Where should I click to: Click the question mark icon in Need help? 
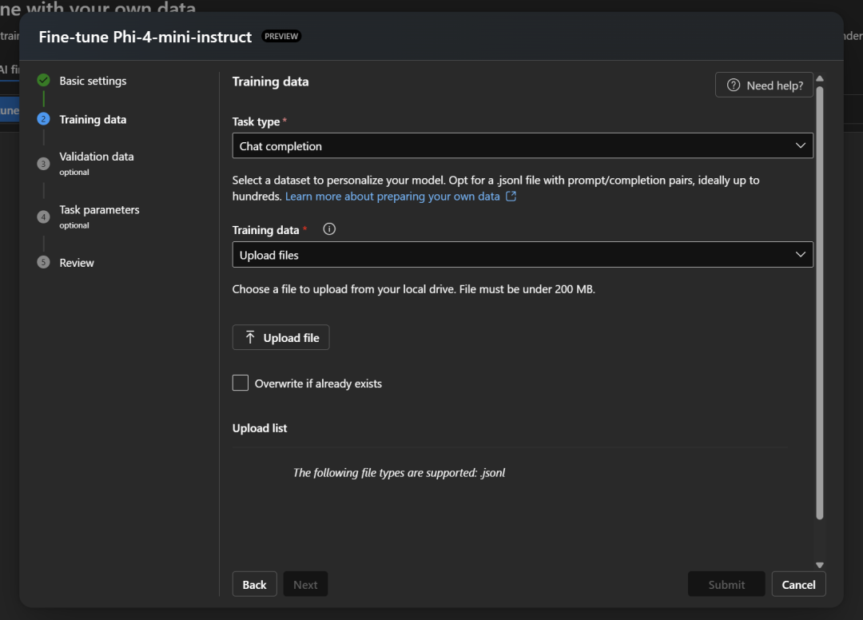pos(733,85)
